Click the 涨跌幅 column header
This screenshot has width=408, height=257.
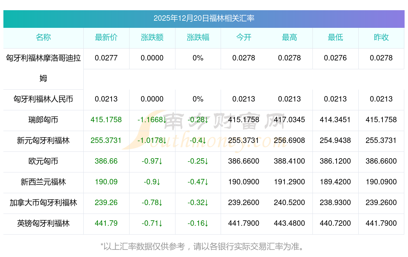point(198,37)
